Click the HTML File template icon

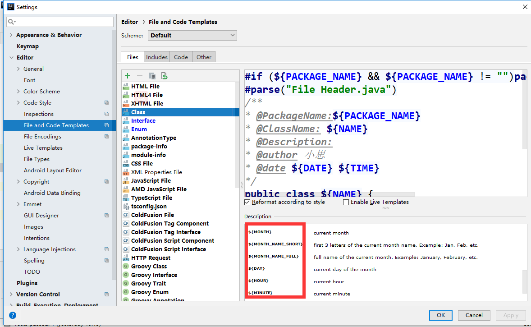coord(126,87)
